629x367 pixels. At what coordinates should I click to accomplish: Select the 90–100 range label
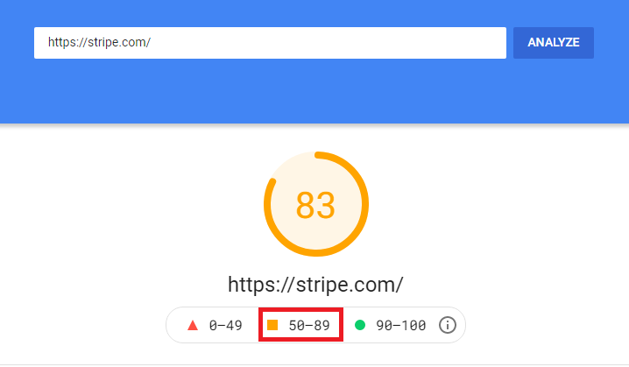400,325
